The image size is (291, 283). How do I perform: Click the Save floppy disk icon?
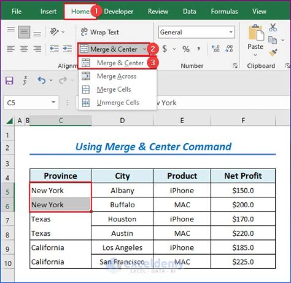tap(9, 81)
